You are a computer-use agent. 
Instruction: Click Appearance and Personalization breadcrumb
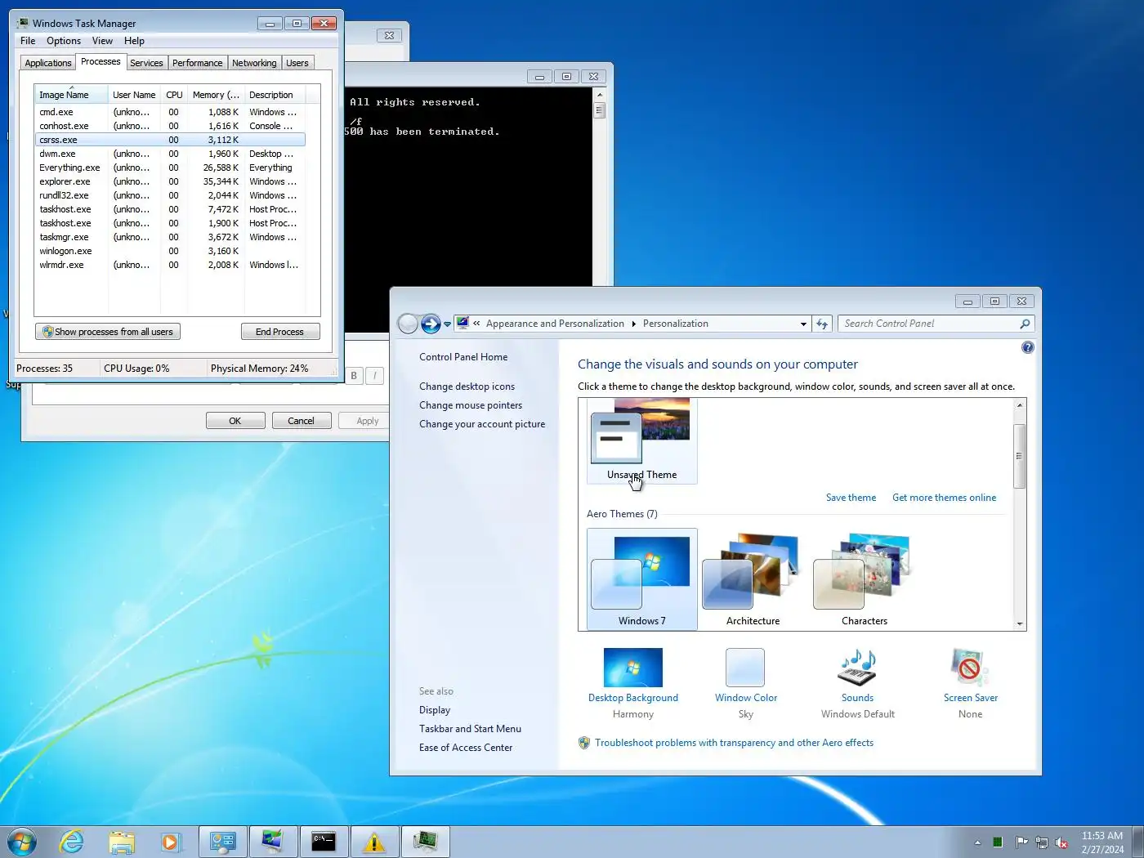(x=555, y=324)
